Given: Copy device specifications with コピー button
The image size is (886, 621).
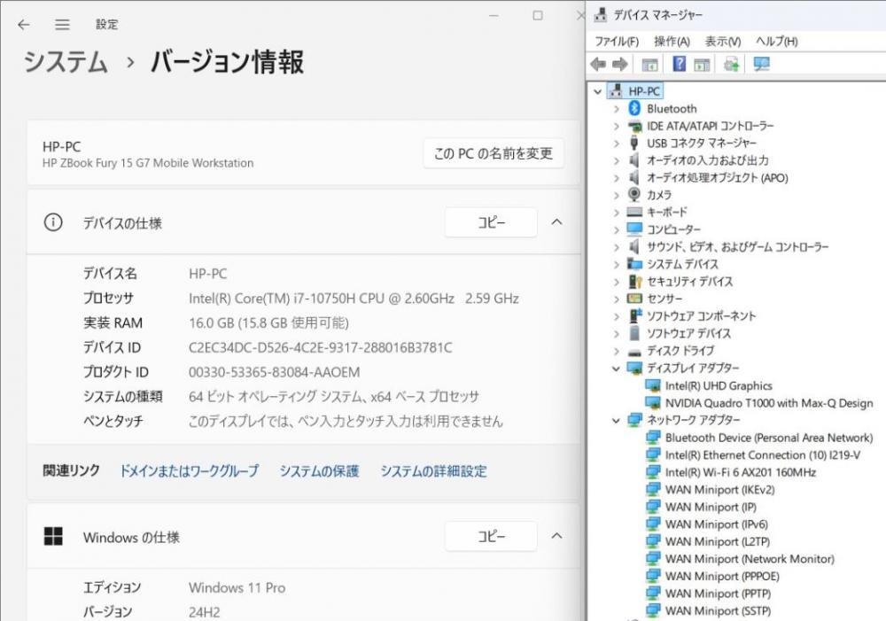Looking at the screenshot, I should pyautogui.click(x=491, y=222).
